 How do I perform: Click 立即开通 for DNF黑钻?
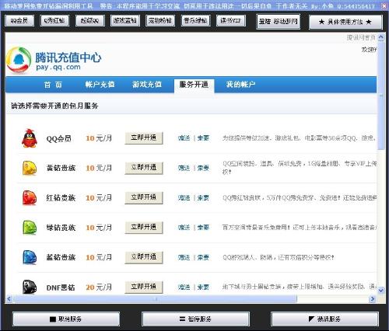click(144, 287)
